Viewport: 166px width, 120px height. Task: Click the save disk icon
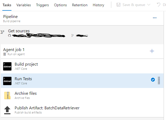coord(119,5)
